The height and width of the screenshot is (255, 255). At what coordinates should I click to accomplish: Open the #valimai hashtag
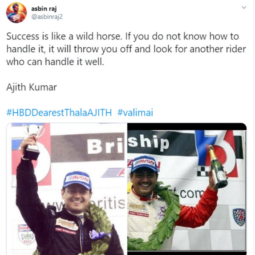tap(135, 112)
